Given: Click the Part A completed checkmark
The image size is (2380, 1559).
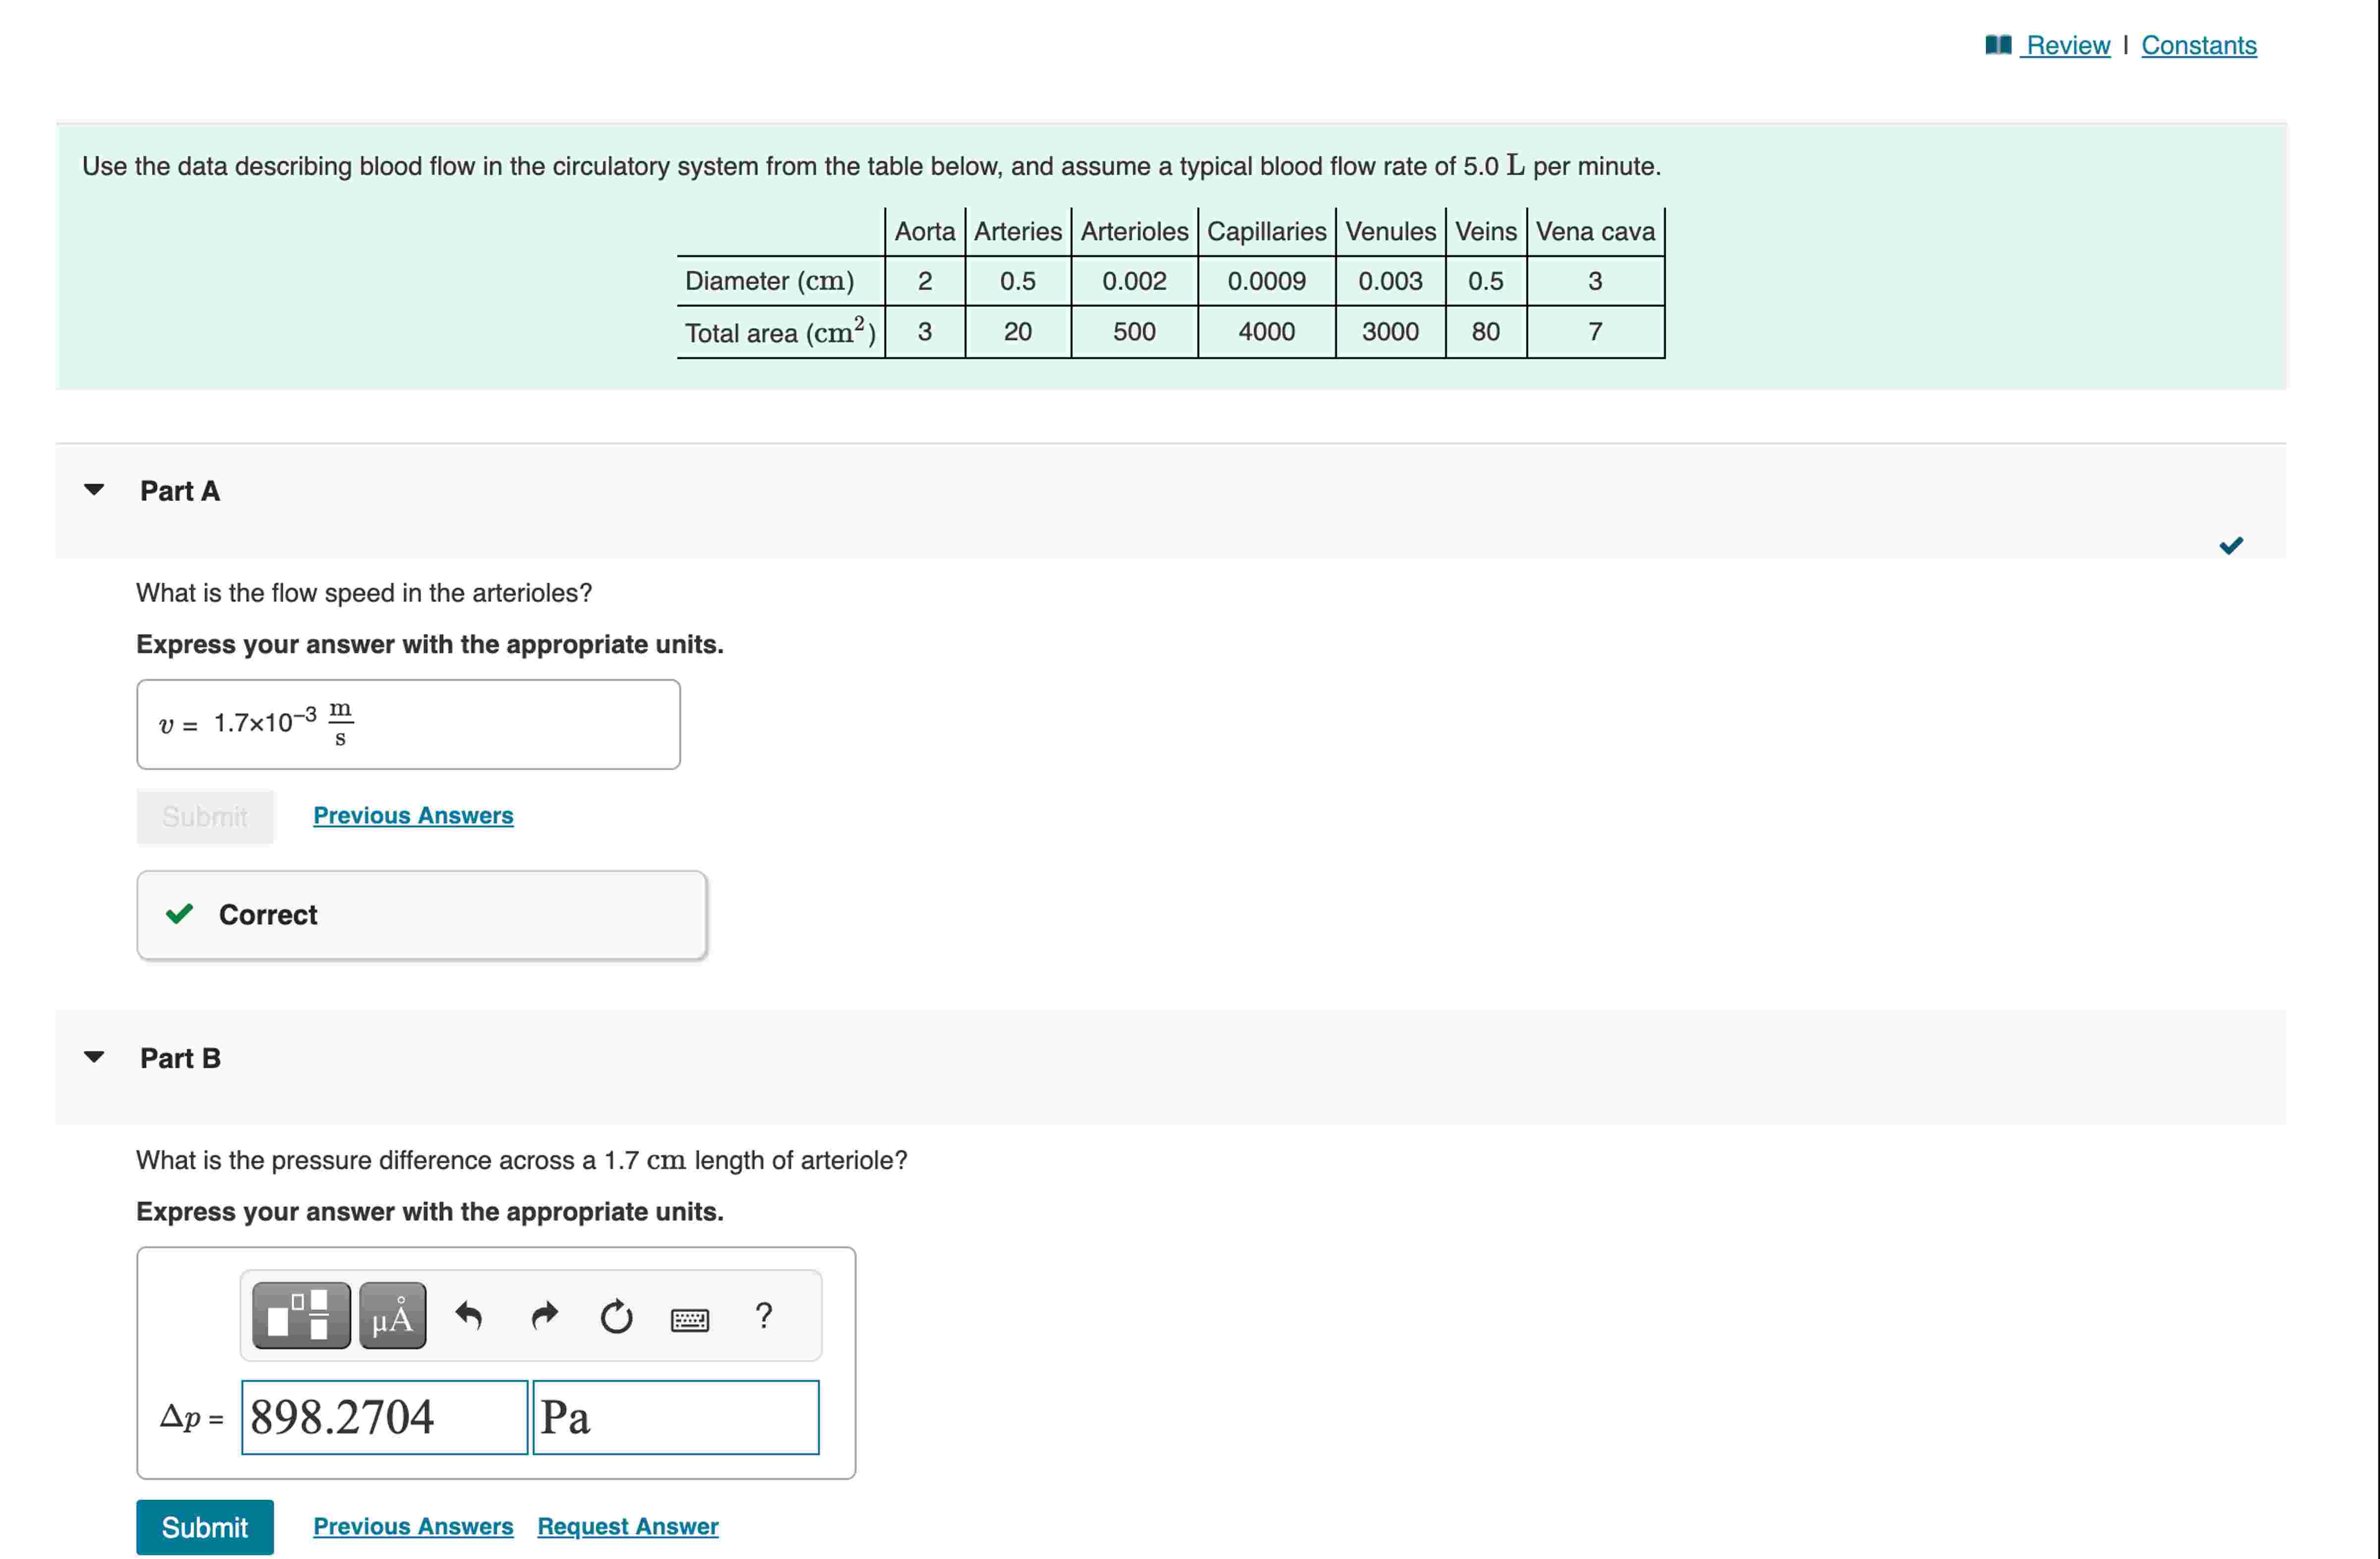Looking at the screenshot, I should (x=2230, y=546).
